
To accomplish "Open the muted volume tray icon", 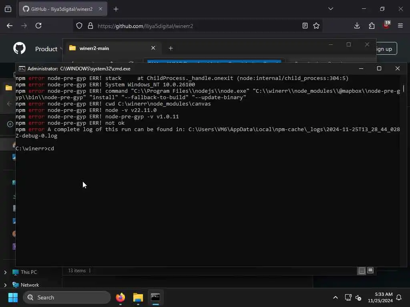I will coord(358,297).
